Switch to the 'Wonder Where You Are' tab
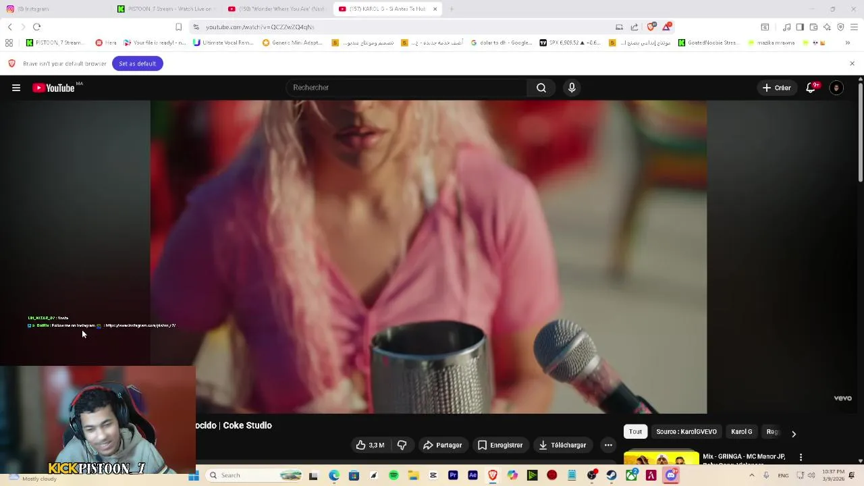The image size is (864, 486). coord(276,9)
